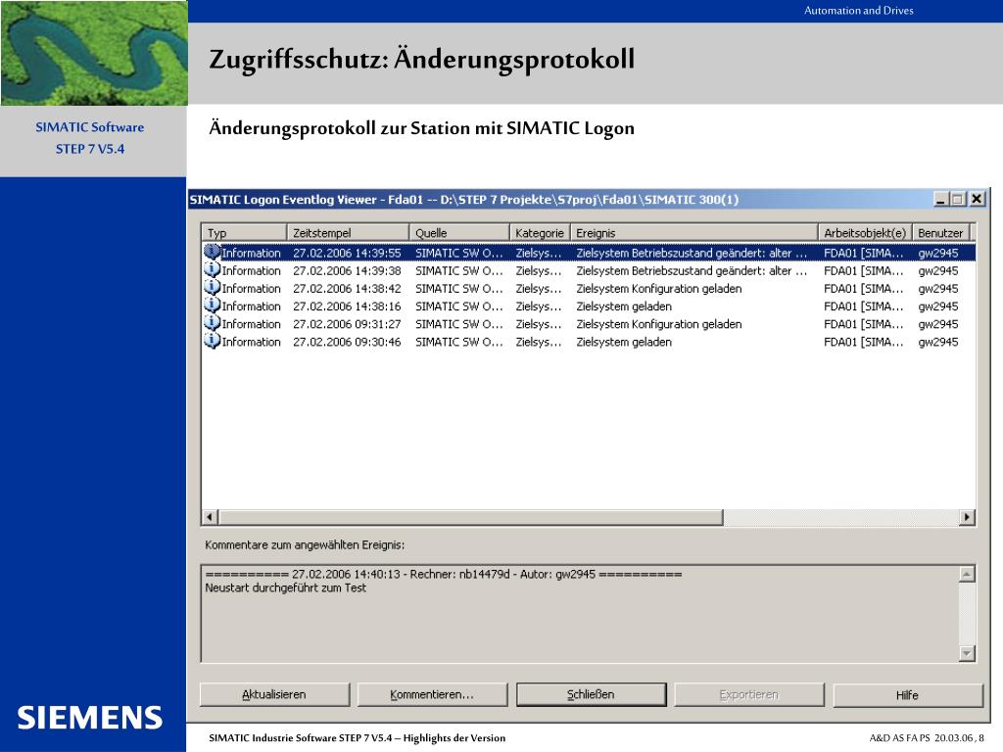Sort the list by the Typ column

click(x=244, y=233)
